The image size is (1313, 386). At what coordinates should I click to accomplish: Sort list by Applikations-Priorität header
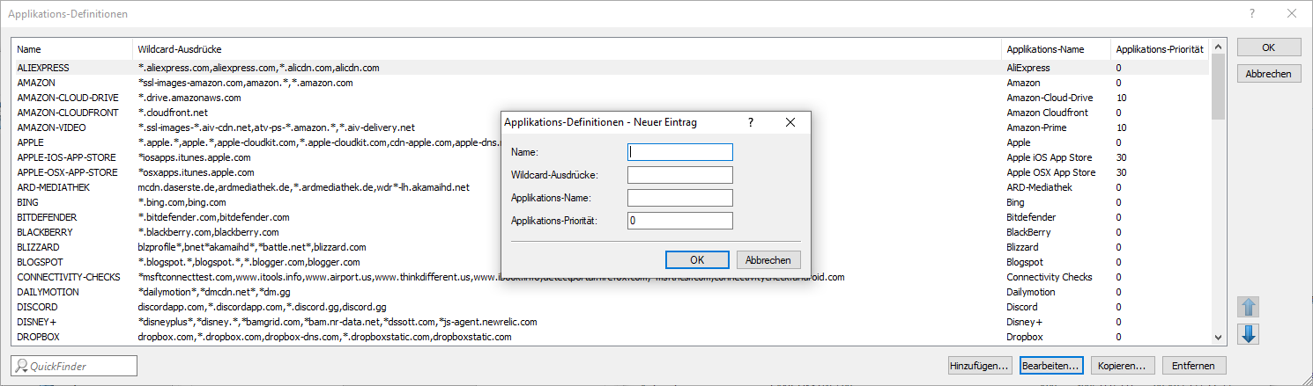1159,49
